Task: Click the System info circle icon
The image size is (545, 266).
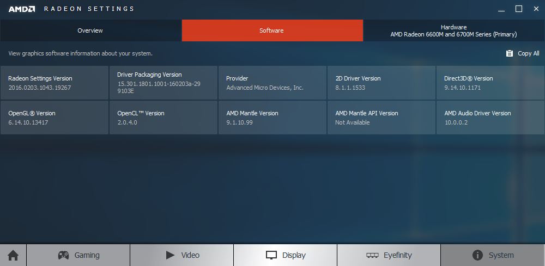Action: click(x=477, y=256)
